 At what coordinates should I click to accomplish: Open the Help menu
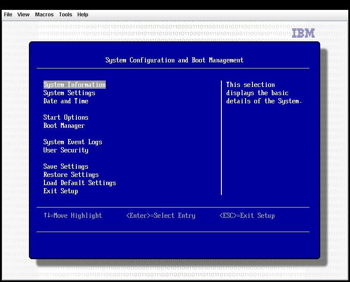click(x=82, y=14)
